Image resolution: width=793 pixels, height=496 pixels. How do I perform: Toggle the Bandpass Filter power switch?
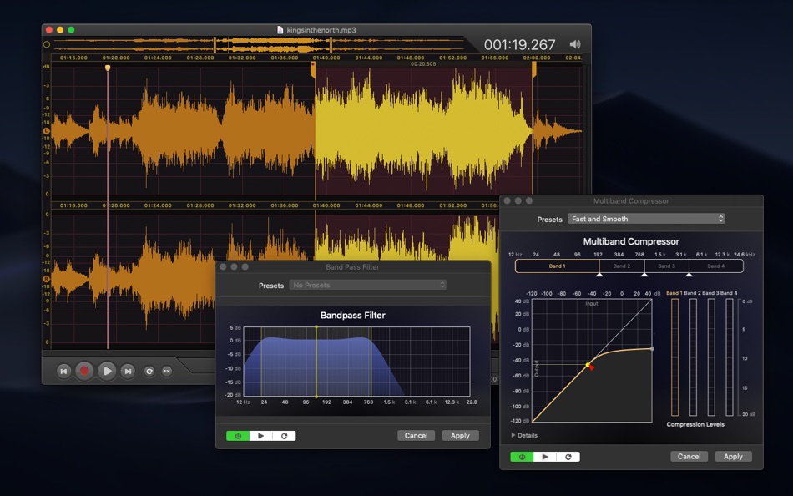238,435
